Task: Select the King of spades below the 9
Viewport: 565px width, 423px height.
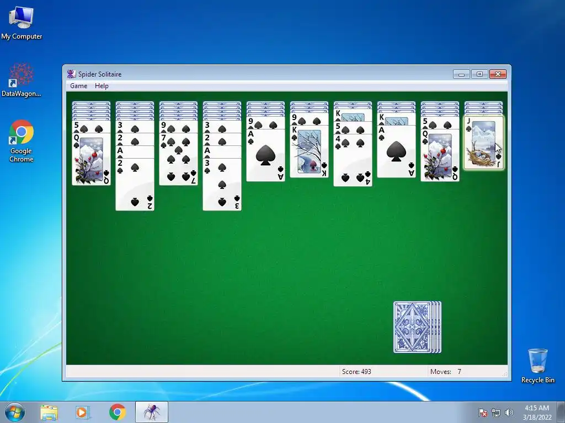Action: 309,151
